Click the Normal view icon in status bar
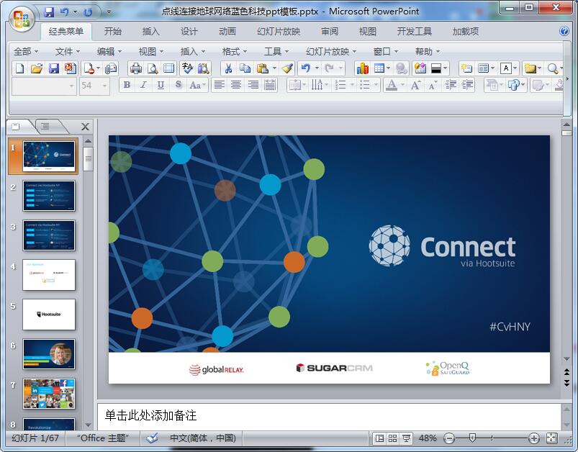This screenshot has height=452, width=578. point(379,438)
